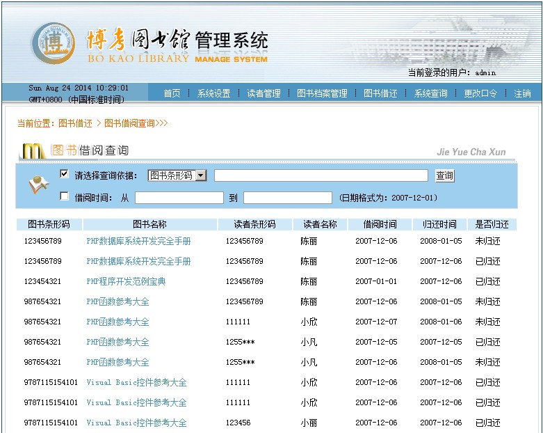Select the 注销 logout menu item
The height and width of the screenshot is (433, 543).
(x=522, y=93)
